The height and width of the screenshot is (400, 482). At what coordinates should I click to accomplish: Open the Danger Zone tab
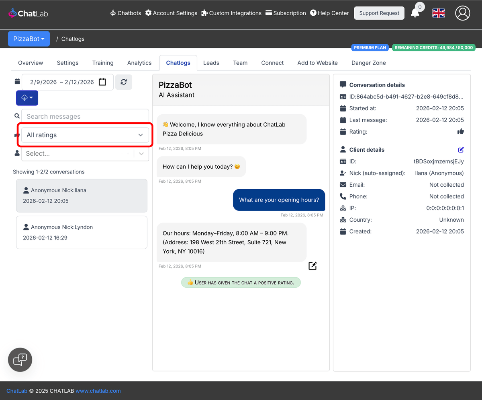pyautogui.click(x=368, y=63)
